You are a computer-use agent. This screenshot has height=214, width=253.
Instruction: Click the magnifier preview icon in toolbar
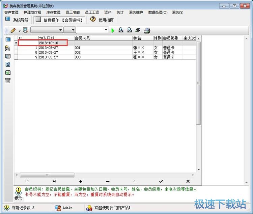[x=26, y=30]
